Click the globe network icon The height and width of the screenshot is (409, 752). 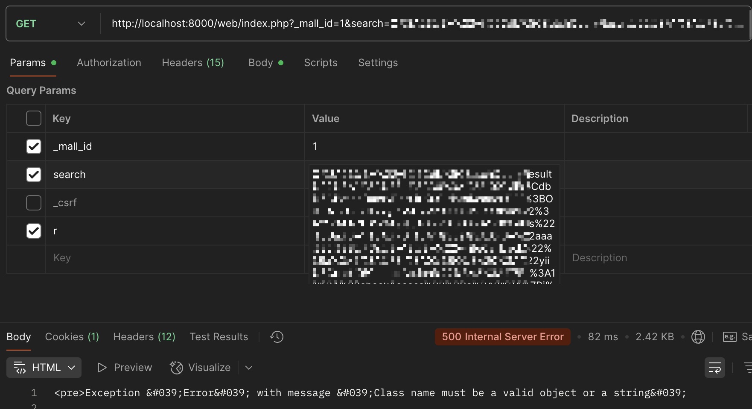pyautogui.click(x=698, y=337)
